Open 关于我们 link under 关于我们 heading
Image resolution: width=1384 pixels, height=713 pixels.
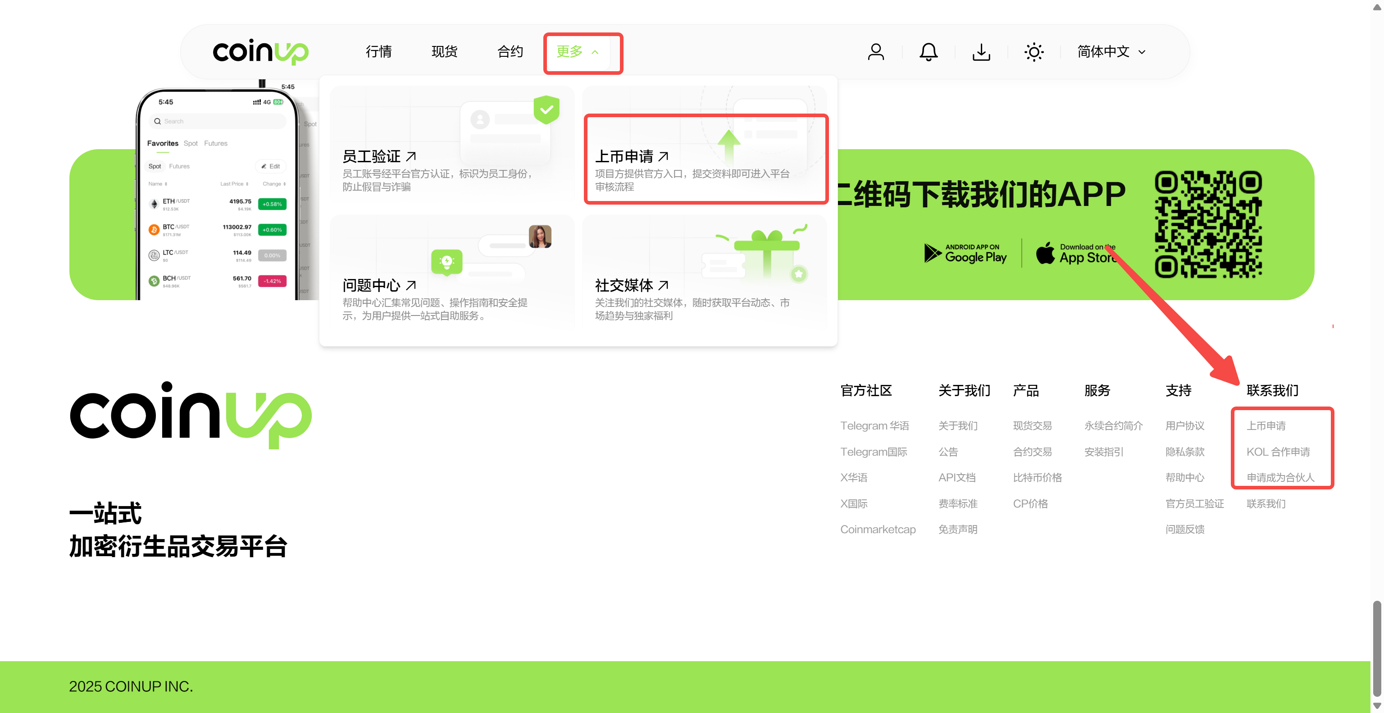958,425
